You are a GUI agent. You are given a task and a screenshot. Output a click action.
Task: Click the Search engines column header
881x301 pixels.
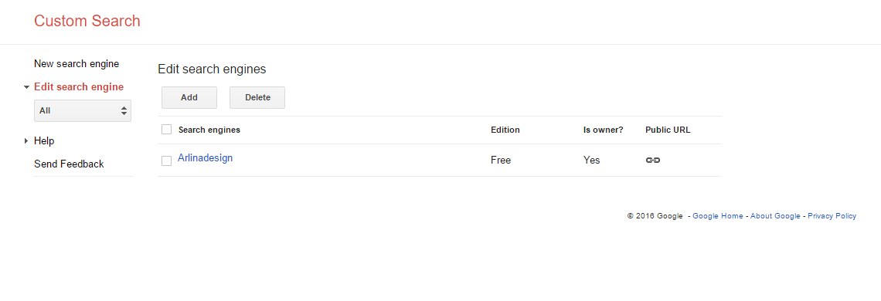[x=209, y=130]
